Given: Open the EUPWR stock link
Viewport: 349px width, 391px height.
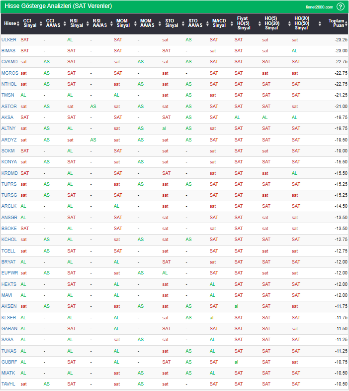Looking at the screenshot, I should pos(10,273).
